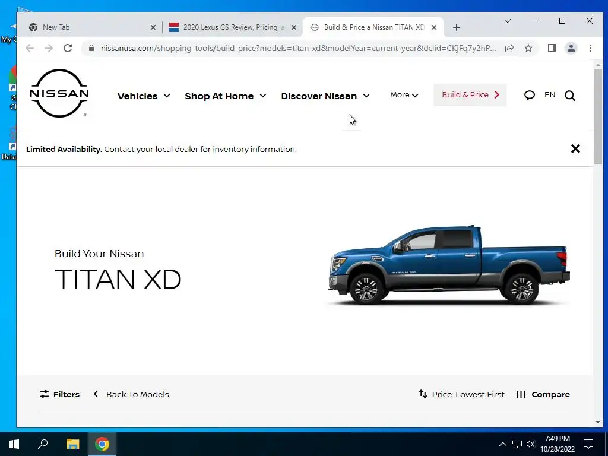Switch to the New Tab tab
608x456 pixels.
92,27
